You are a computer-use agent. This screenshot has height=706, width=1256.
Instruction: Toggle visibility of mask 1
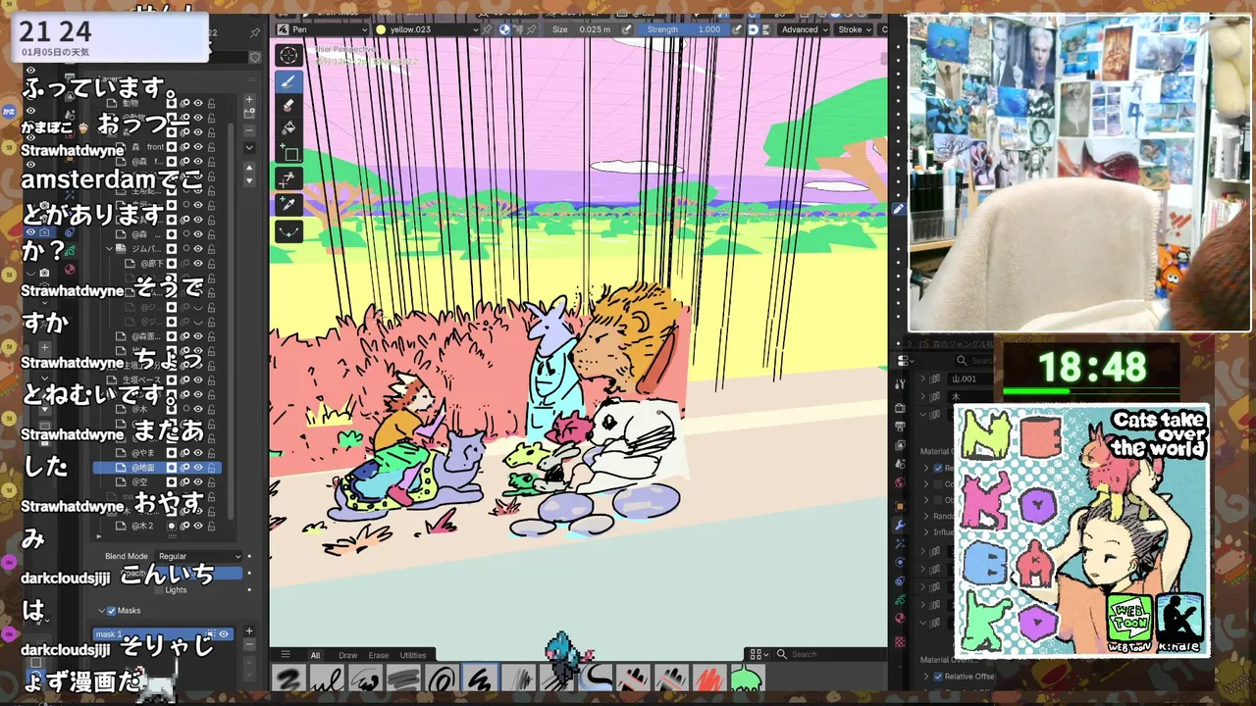(223, 634)
